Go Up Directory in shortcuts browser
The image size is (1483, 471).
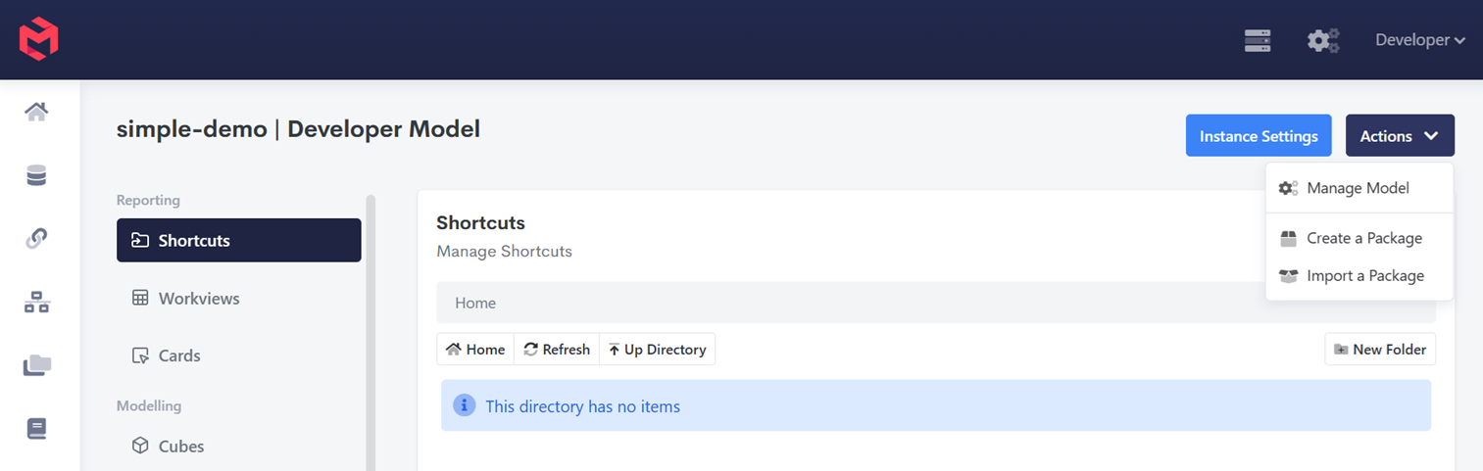pos(657,350)
